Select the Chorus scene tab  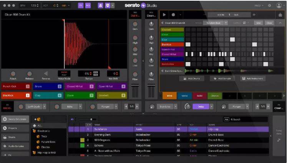coord(215,96)
